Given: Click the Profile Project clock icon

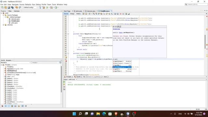Looking at the screenshot, I should pyautogui.click(x=56, y=7).
